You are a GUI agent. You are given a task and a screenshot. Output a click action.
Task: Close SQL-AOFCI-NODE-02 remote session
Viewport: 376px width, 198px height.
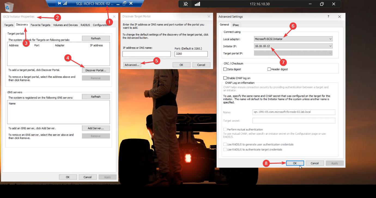pyautogui.click(x=131, y=4)
